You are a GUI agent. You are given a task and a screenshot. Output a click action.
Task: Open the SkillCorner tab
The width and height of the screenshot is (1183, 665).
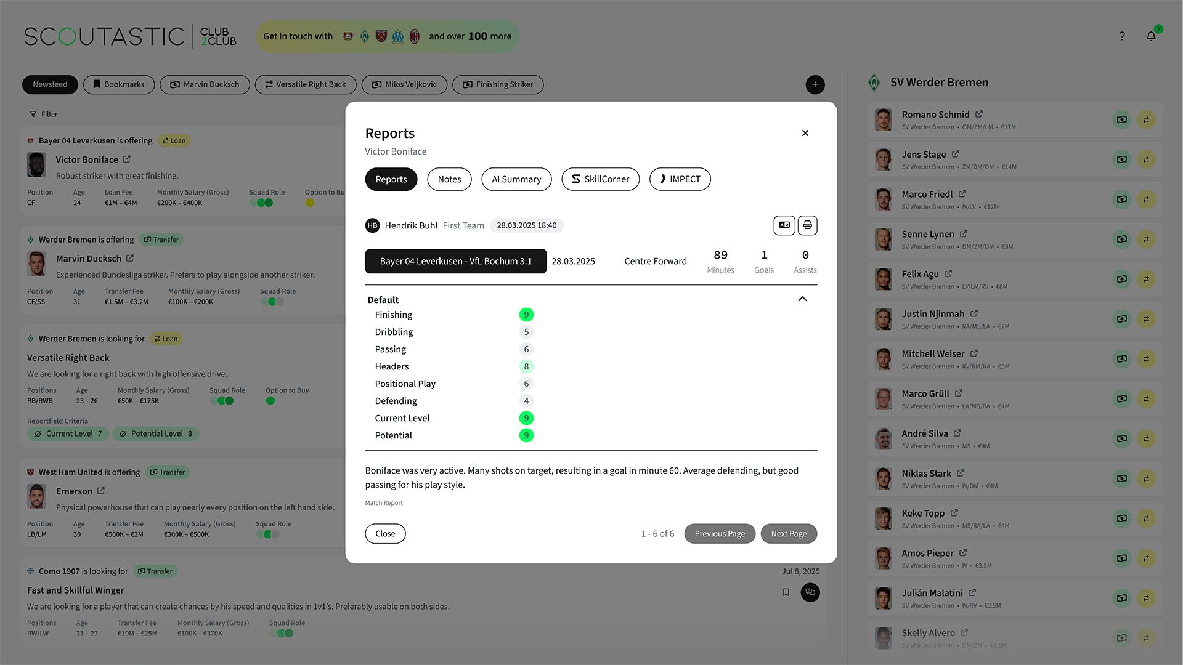(x=600, y=179)
